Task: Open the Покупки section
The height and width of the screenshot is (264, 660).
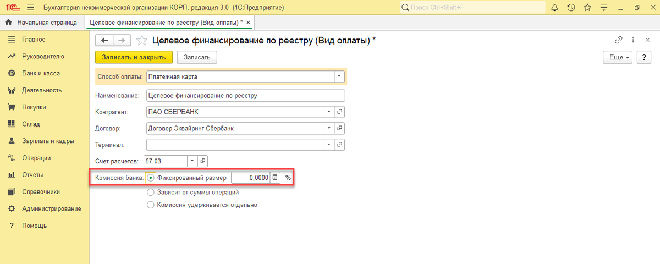Action: click(x=34, y=107)
